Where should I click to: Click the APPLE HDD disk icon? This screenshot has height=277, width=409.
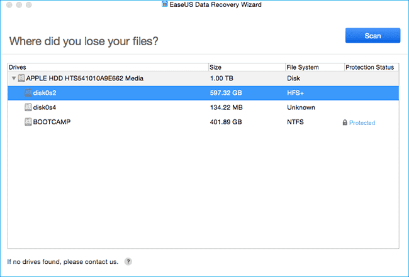(x=21, y=78)
